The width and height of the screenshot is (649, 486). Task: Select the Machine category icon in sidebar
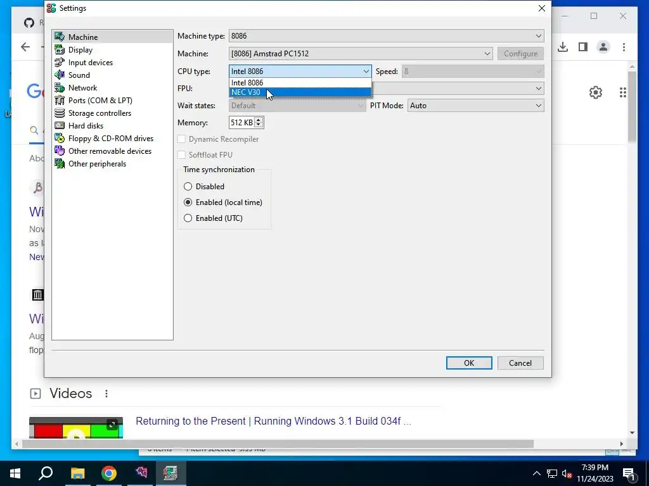[x=60, y=37]
